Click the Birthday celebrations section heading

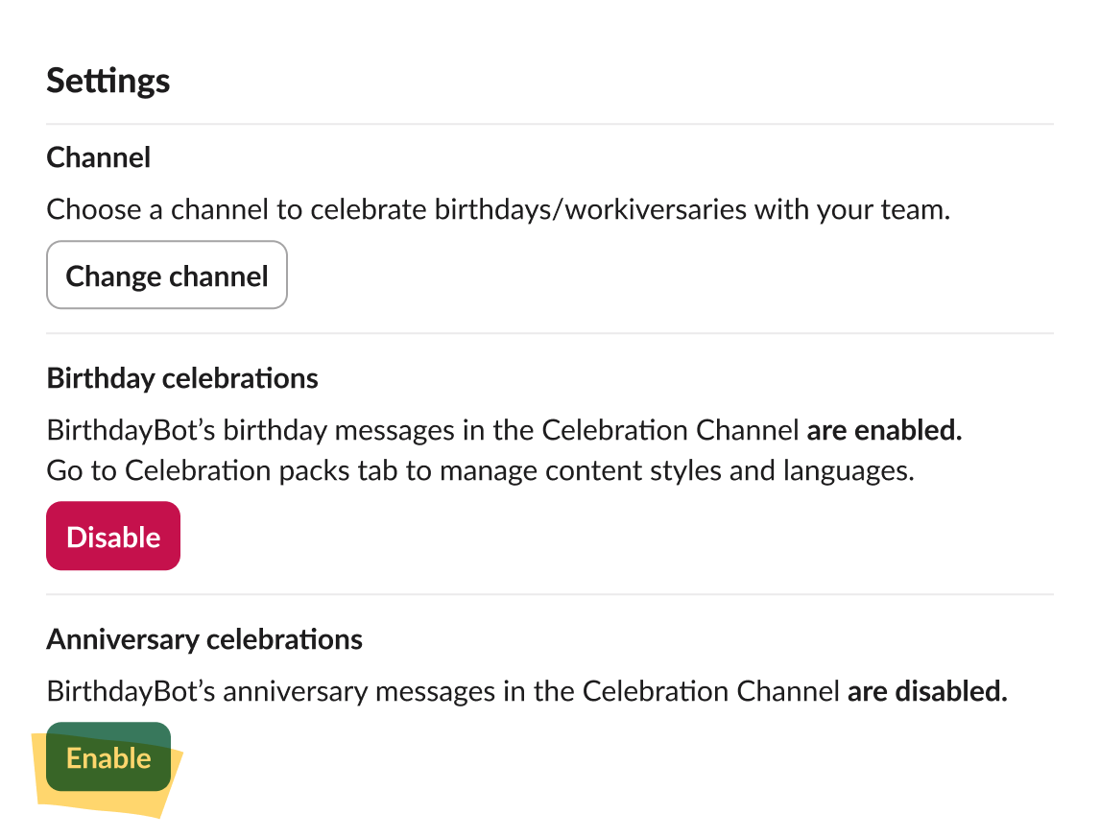[x=181, y=378]
